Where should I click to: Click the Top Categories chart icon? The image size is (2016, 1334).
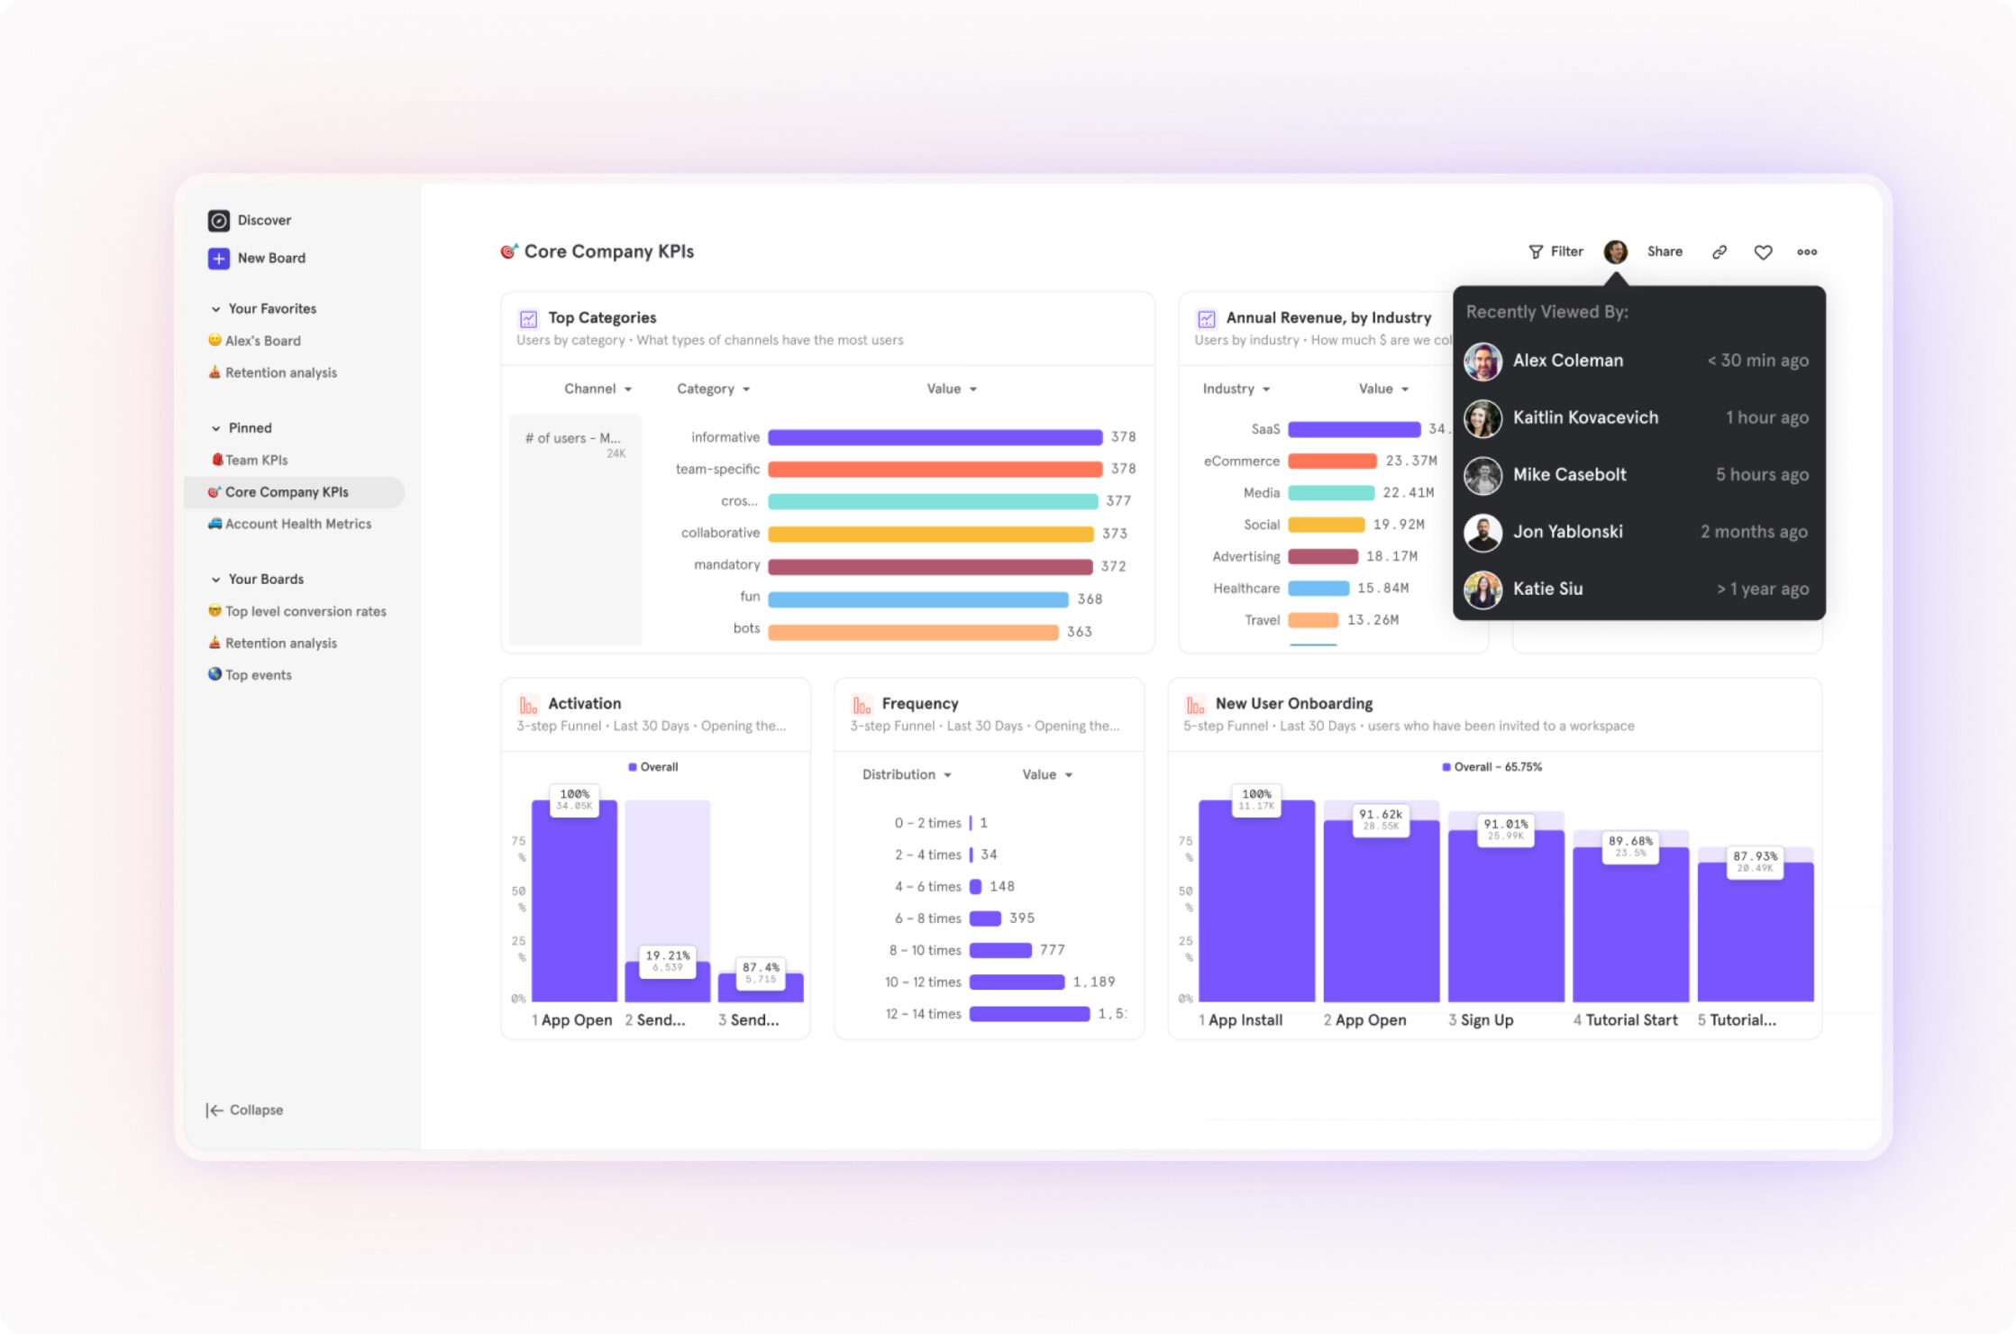click(x=528, y=318)
